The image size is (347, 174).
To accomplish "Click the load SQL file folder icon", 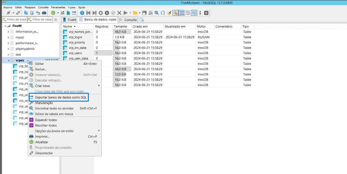I will (x=135, y=13).
